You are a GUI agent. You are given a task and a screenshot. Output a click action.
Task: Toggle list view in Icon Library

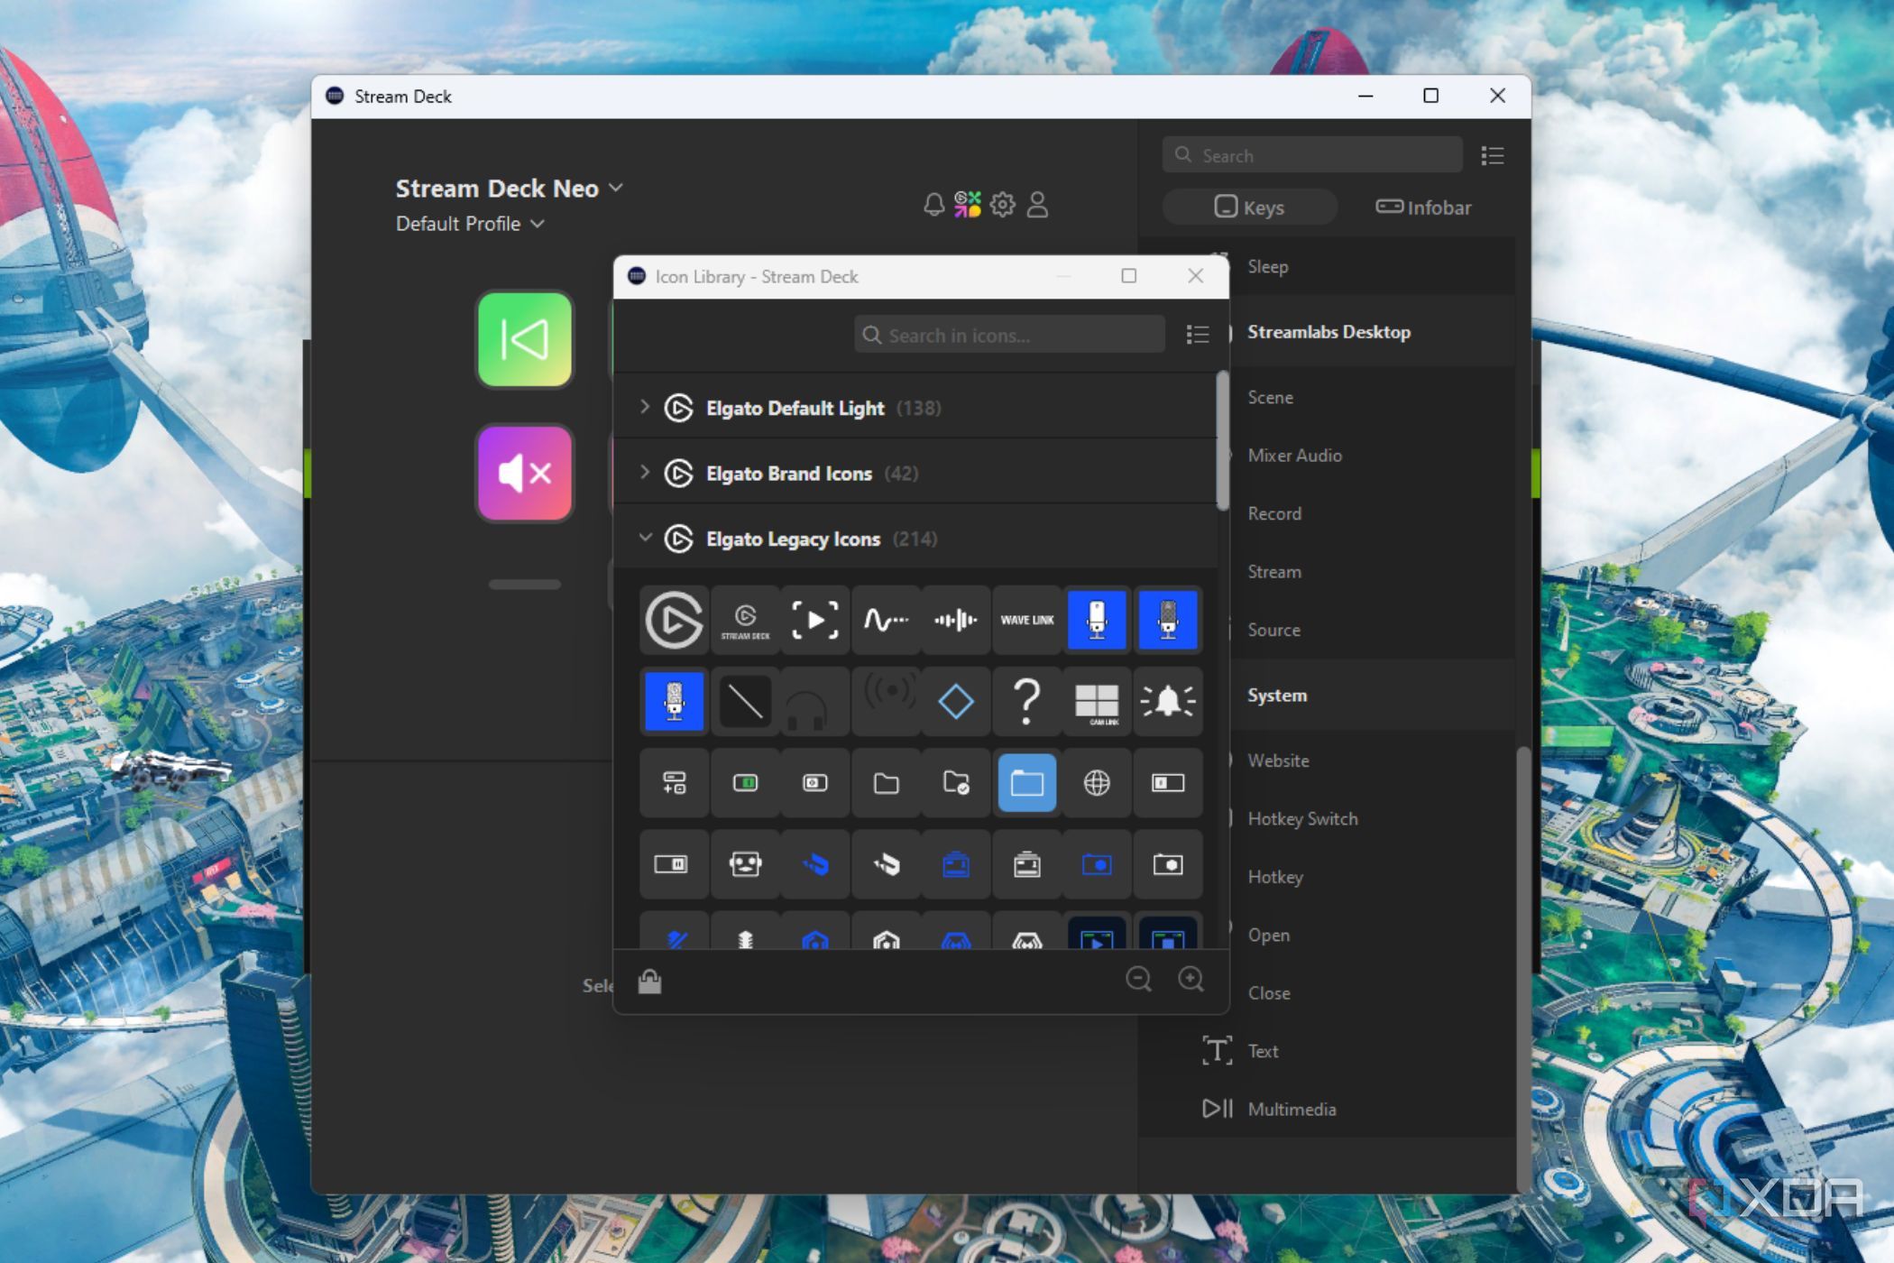coord(1198,335)
